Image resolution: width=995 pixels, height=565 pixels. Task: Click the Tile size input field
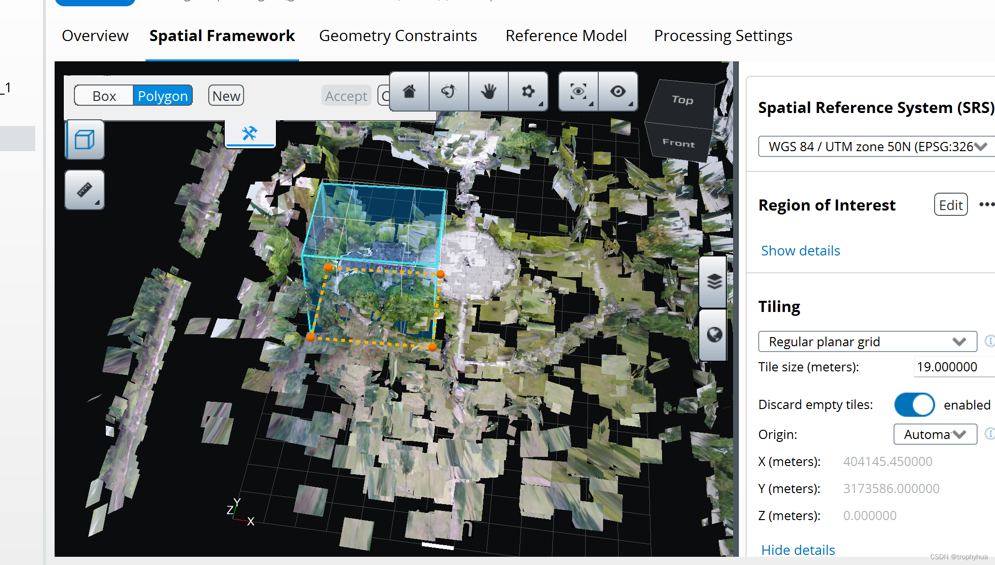tap(952, 367)
